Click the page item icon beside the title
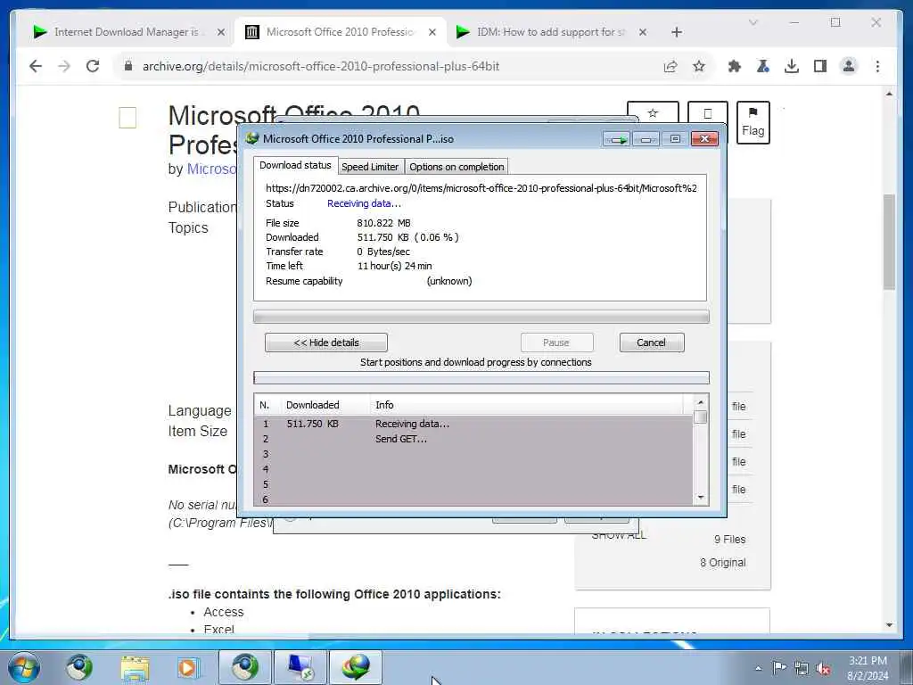913x685 pixels. pyautogui.click(x=127, y=118)
